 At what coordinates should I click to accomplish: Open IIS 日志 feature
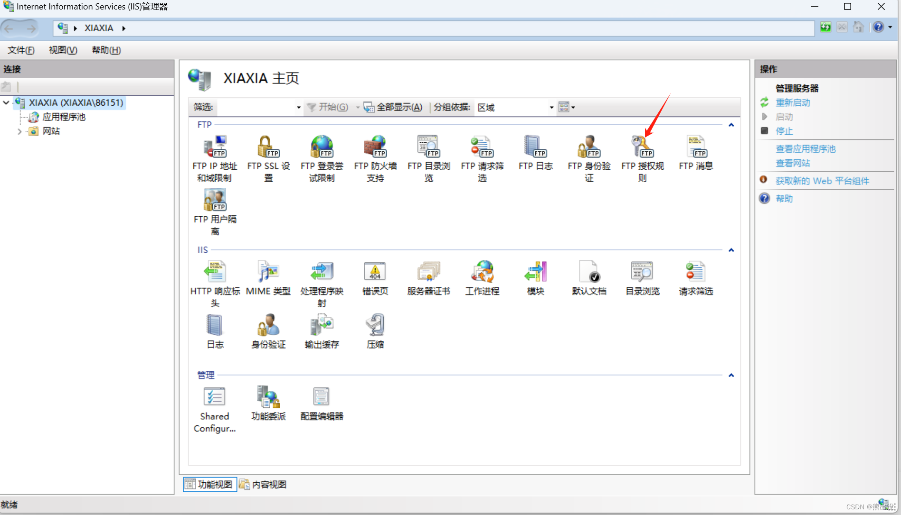coord(215,331)
